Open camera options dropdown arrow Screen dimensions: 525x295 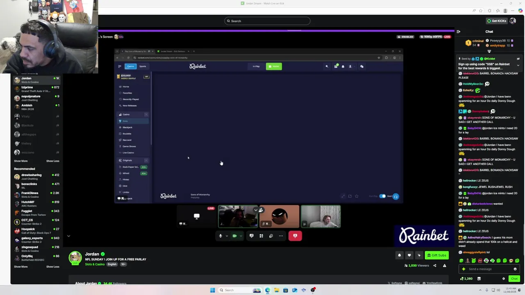241,236
